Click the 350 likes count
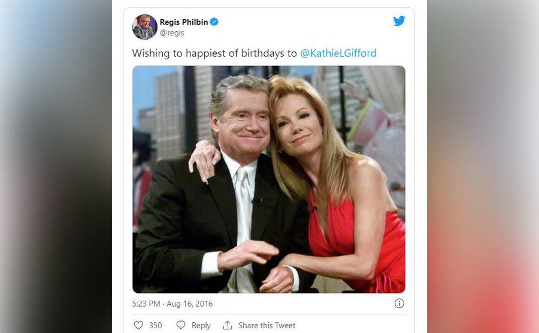This screenshot has height=333, width=539. pyautogui.click(x=156, y=325)
